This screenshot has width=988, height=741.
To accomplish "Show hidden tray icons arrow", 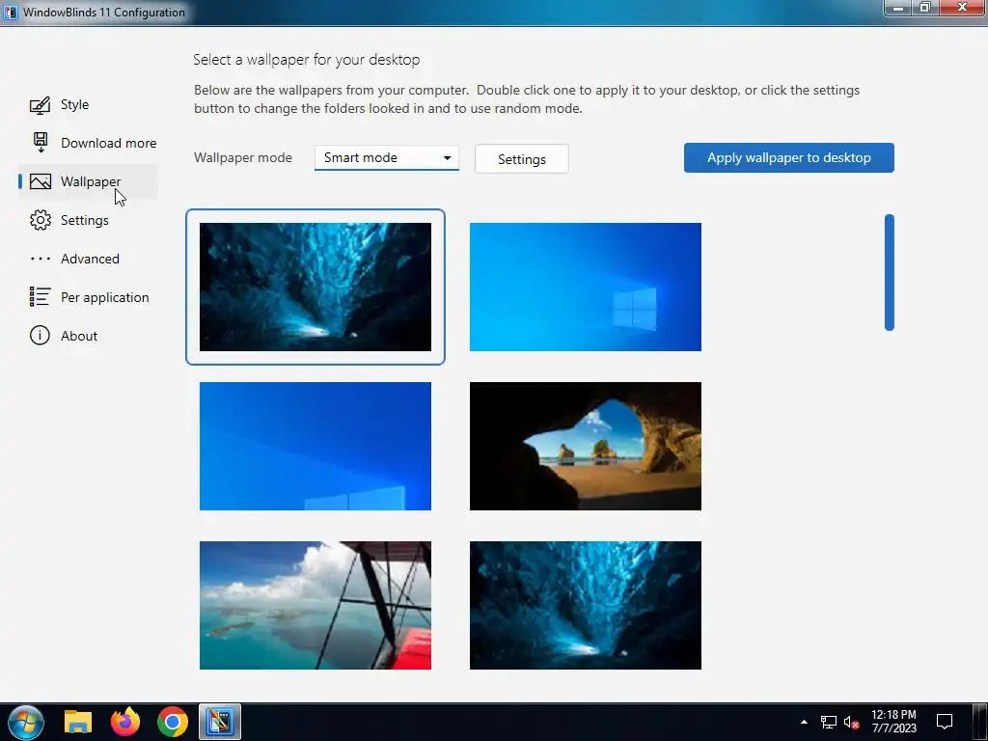I will pyautogui.click(x=804, y=722).
